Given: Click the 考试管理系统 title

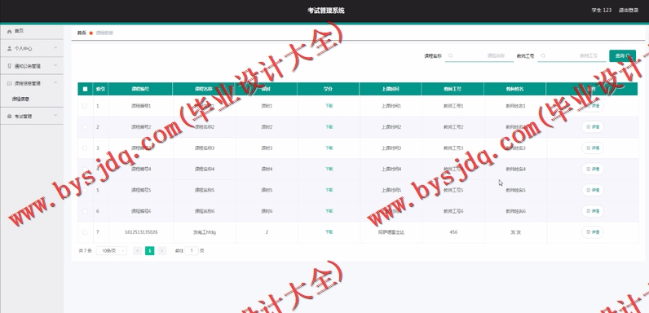Looking at the screenshot, I should (x=326, y=11).
